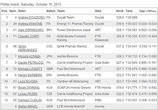The width and height of the screenshot is (158, 110).
Task: Open Hector BARBERA profile link
Action: [29, 75]
